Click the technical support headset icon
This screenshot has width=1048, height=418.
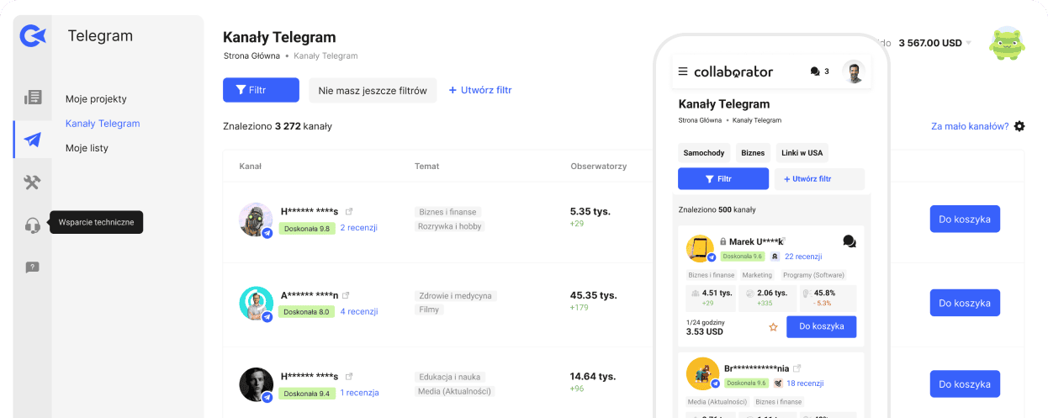click(x=33, y=225)
